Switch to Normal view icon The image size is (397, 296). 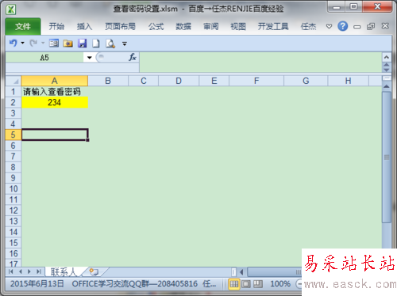234,284
